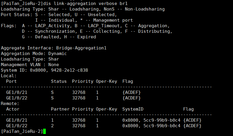Click the Management VLAN None value
This screenshot has height=136, width=233.
point(54,65)
